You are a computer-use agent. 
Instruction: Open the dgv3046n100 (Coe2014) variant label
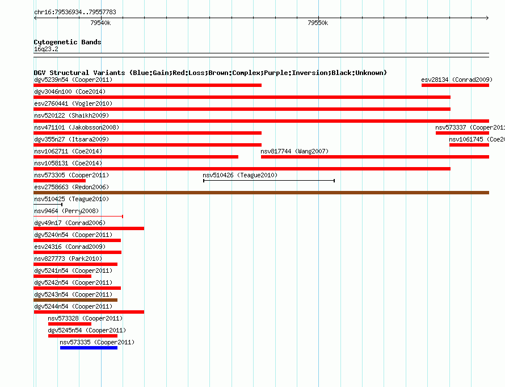(70, 91)
